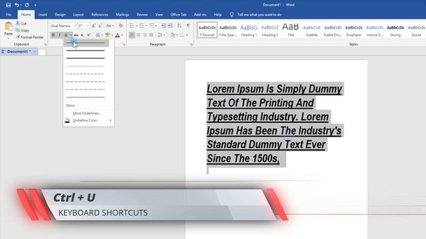Open the File tab
The image size is (426, 239).
pos(9,15)
